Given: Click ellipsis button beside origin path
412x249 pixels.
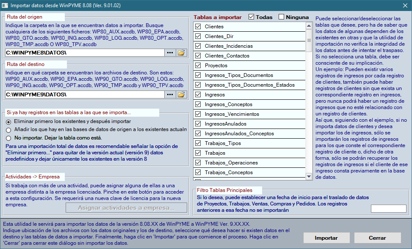Looking at the screenshot, I should (x=170, y=53).
